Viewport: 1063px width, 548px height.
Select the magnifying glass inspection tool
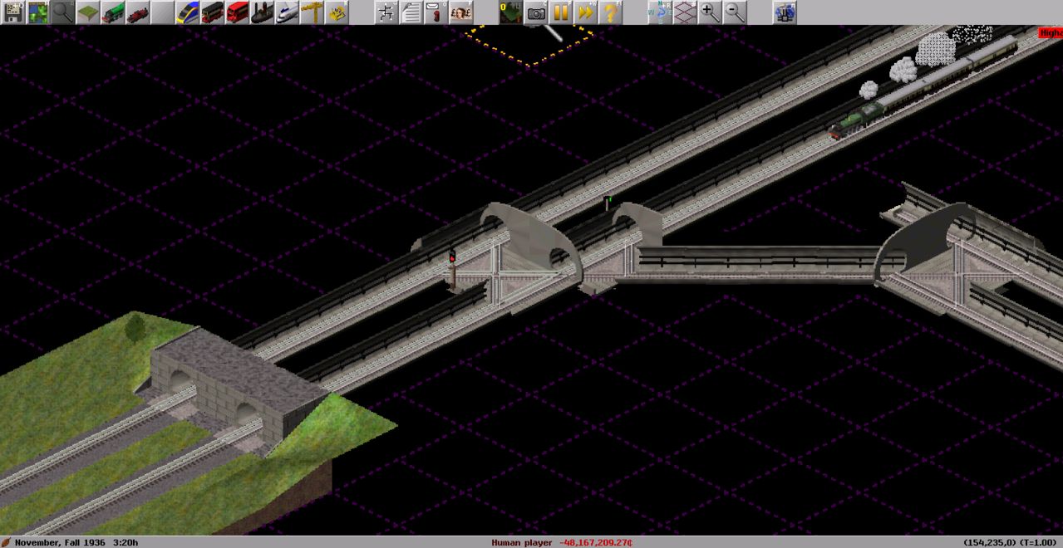[x=62, y=12]
